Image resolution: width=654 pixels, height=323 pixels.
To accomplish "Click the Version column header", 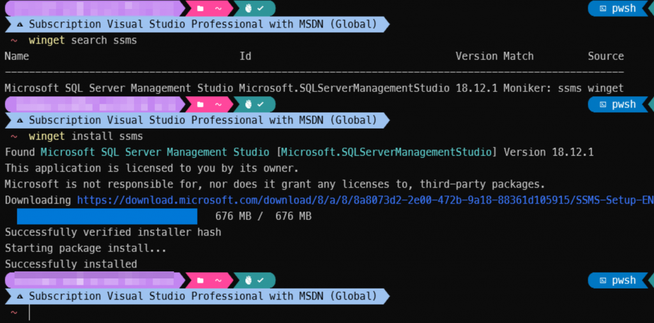I will coord(476,56).
